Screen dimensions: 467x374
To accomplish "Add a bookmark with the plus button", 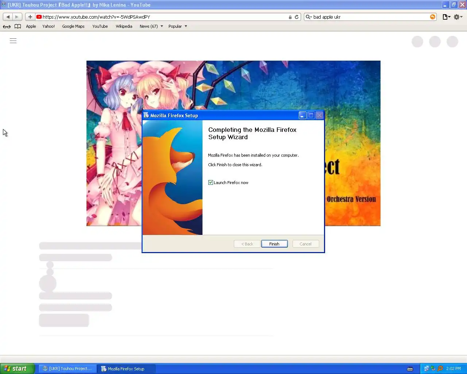I will (x=30, y=17).
